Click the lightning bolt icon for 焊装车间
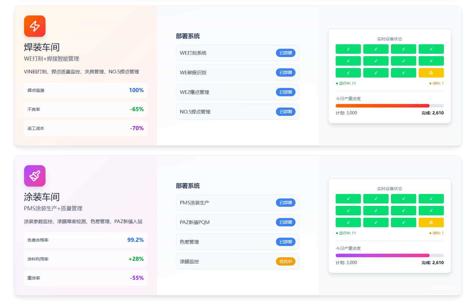This screenshot has width=476, height=303. click(35, 26)
